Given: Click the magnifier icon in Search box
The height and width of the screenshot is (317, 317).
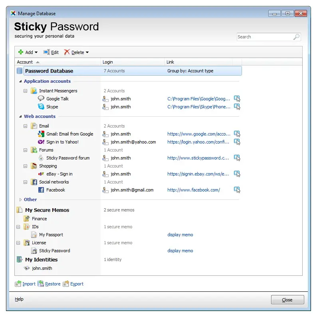Looking at the screenshot, I should click(296, 37).
